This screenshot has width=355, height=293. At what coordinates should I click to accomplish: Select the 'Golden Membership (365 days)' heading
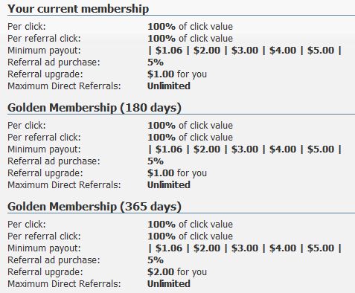(x=95, y=207)
